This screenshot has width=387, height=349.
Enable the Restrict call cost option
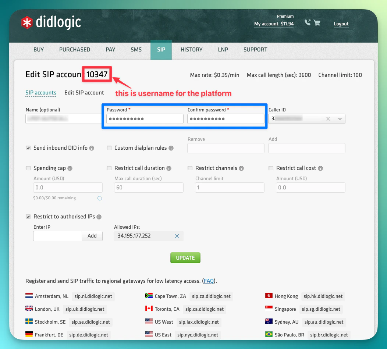pyautogui.click(x=271, y=168)
